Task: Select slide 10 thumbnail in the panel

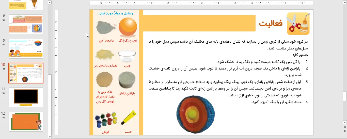Action: (x=26, y=73)
